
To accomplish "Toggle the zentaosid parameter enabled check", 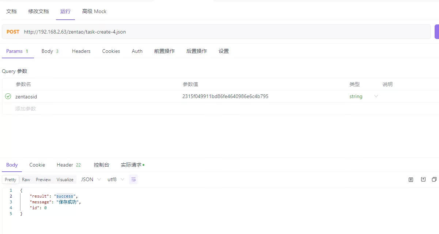I will tap(8, 97).
